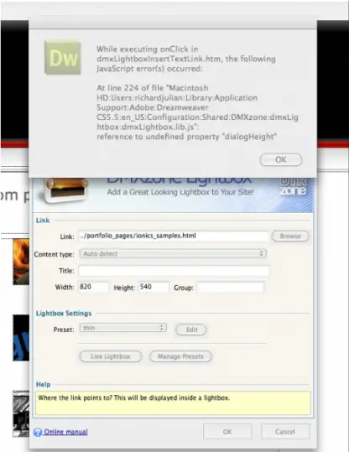This screenshot has height=452, width=349.
Task: Open Manage Presets
Action: click(x=180, y=356)
